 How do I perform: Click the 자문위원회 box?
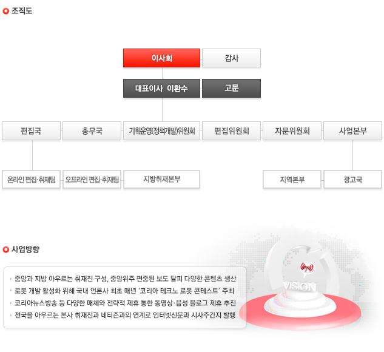point(292,131)
